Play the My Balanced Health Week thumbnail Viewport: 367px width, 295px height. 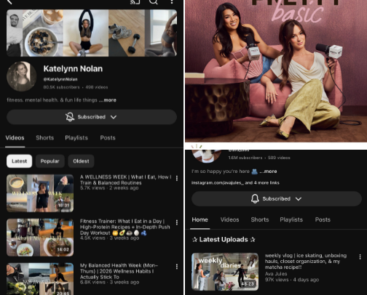click(x=40, y=279)
